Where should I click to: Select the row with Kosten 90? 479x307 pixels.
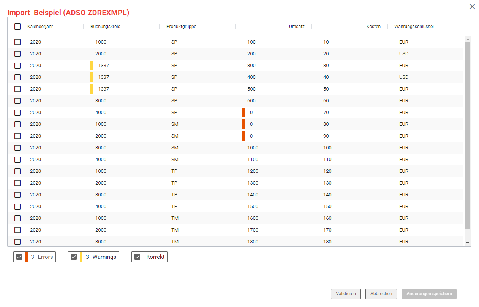[x=17, y=136]
